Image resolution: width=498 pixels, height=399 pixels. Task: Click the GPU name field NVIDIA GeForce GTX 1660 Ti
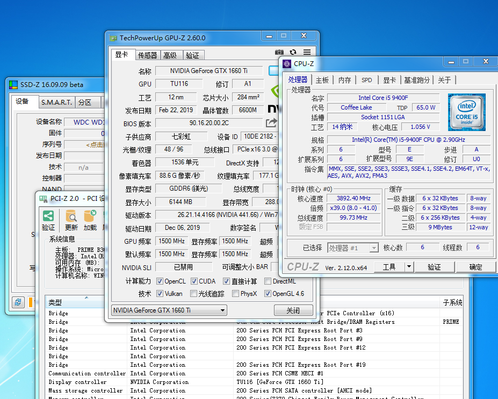tap(209, 71)
